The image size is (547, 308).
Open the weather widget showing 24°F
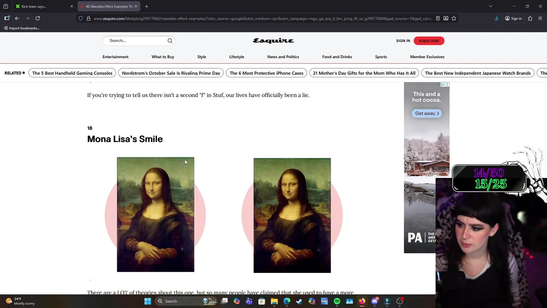coord(20,301)
